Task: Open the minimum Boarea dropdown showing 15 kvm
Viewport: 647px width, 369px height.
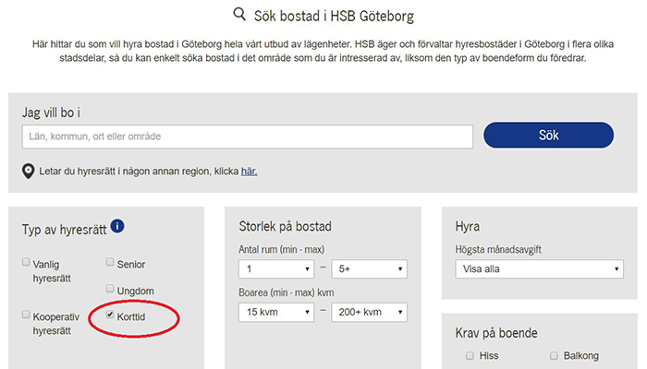Action: (275, 313)
